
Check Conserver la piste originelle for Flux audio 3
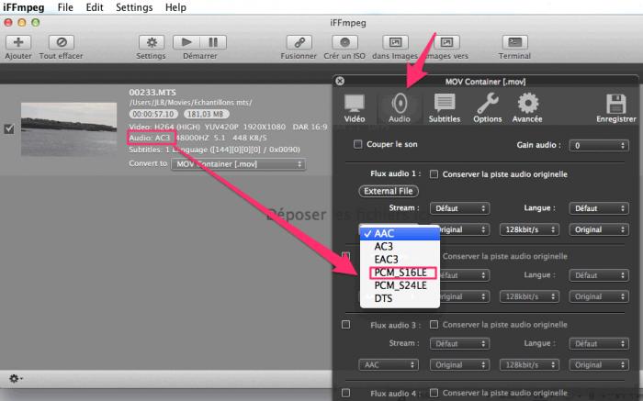(434, 325)
